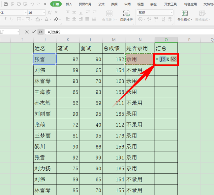Open the 数据 ribbon tab
The image size is (214, 195).
[x=114, y=4]
